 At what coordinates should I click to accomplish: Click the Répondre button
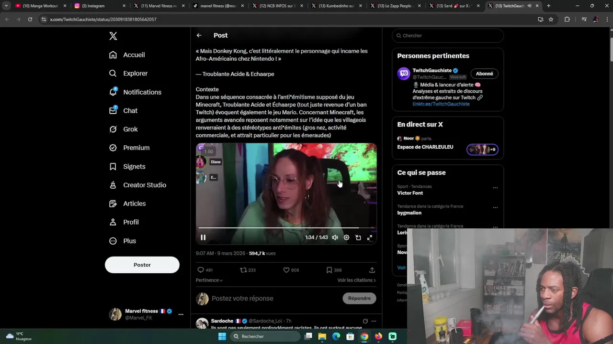pyautogui.click(x=360, y=299)
